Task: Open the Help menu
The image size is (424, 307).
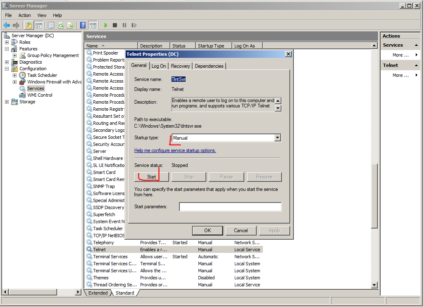Action: point(57,15)
